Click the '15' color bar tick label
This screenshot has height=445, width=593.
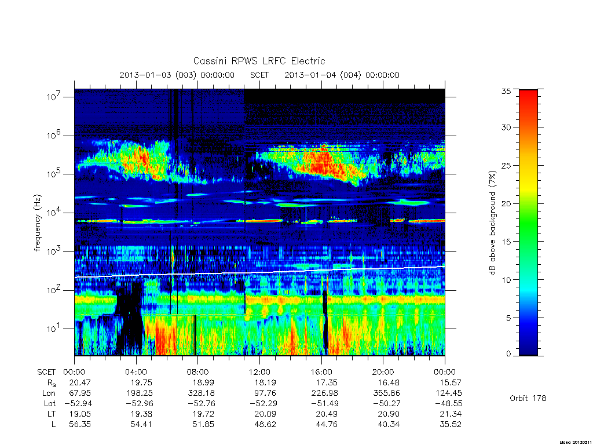506,242
